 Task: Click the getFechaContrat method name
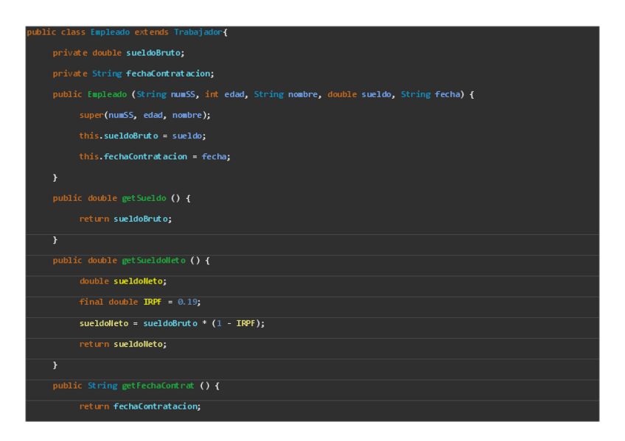(158, 386)
